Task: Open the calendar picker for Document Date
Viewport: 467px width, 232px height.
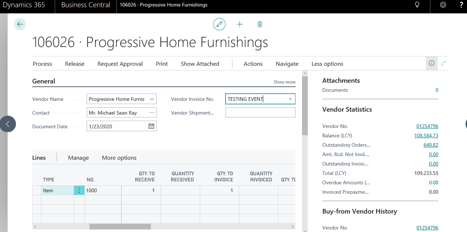Action: (151, 126)
